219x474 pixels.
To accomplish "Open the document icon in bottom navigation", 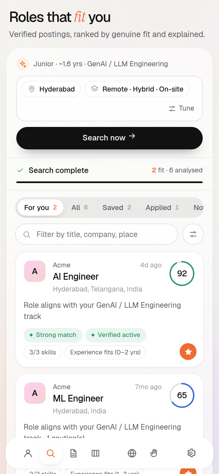I will click(x=73, y=453).
